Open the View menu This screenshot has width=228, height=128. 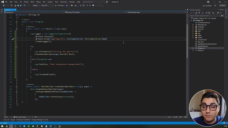[16, 2]
